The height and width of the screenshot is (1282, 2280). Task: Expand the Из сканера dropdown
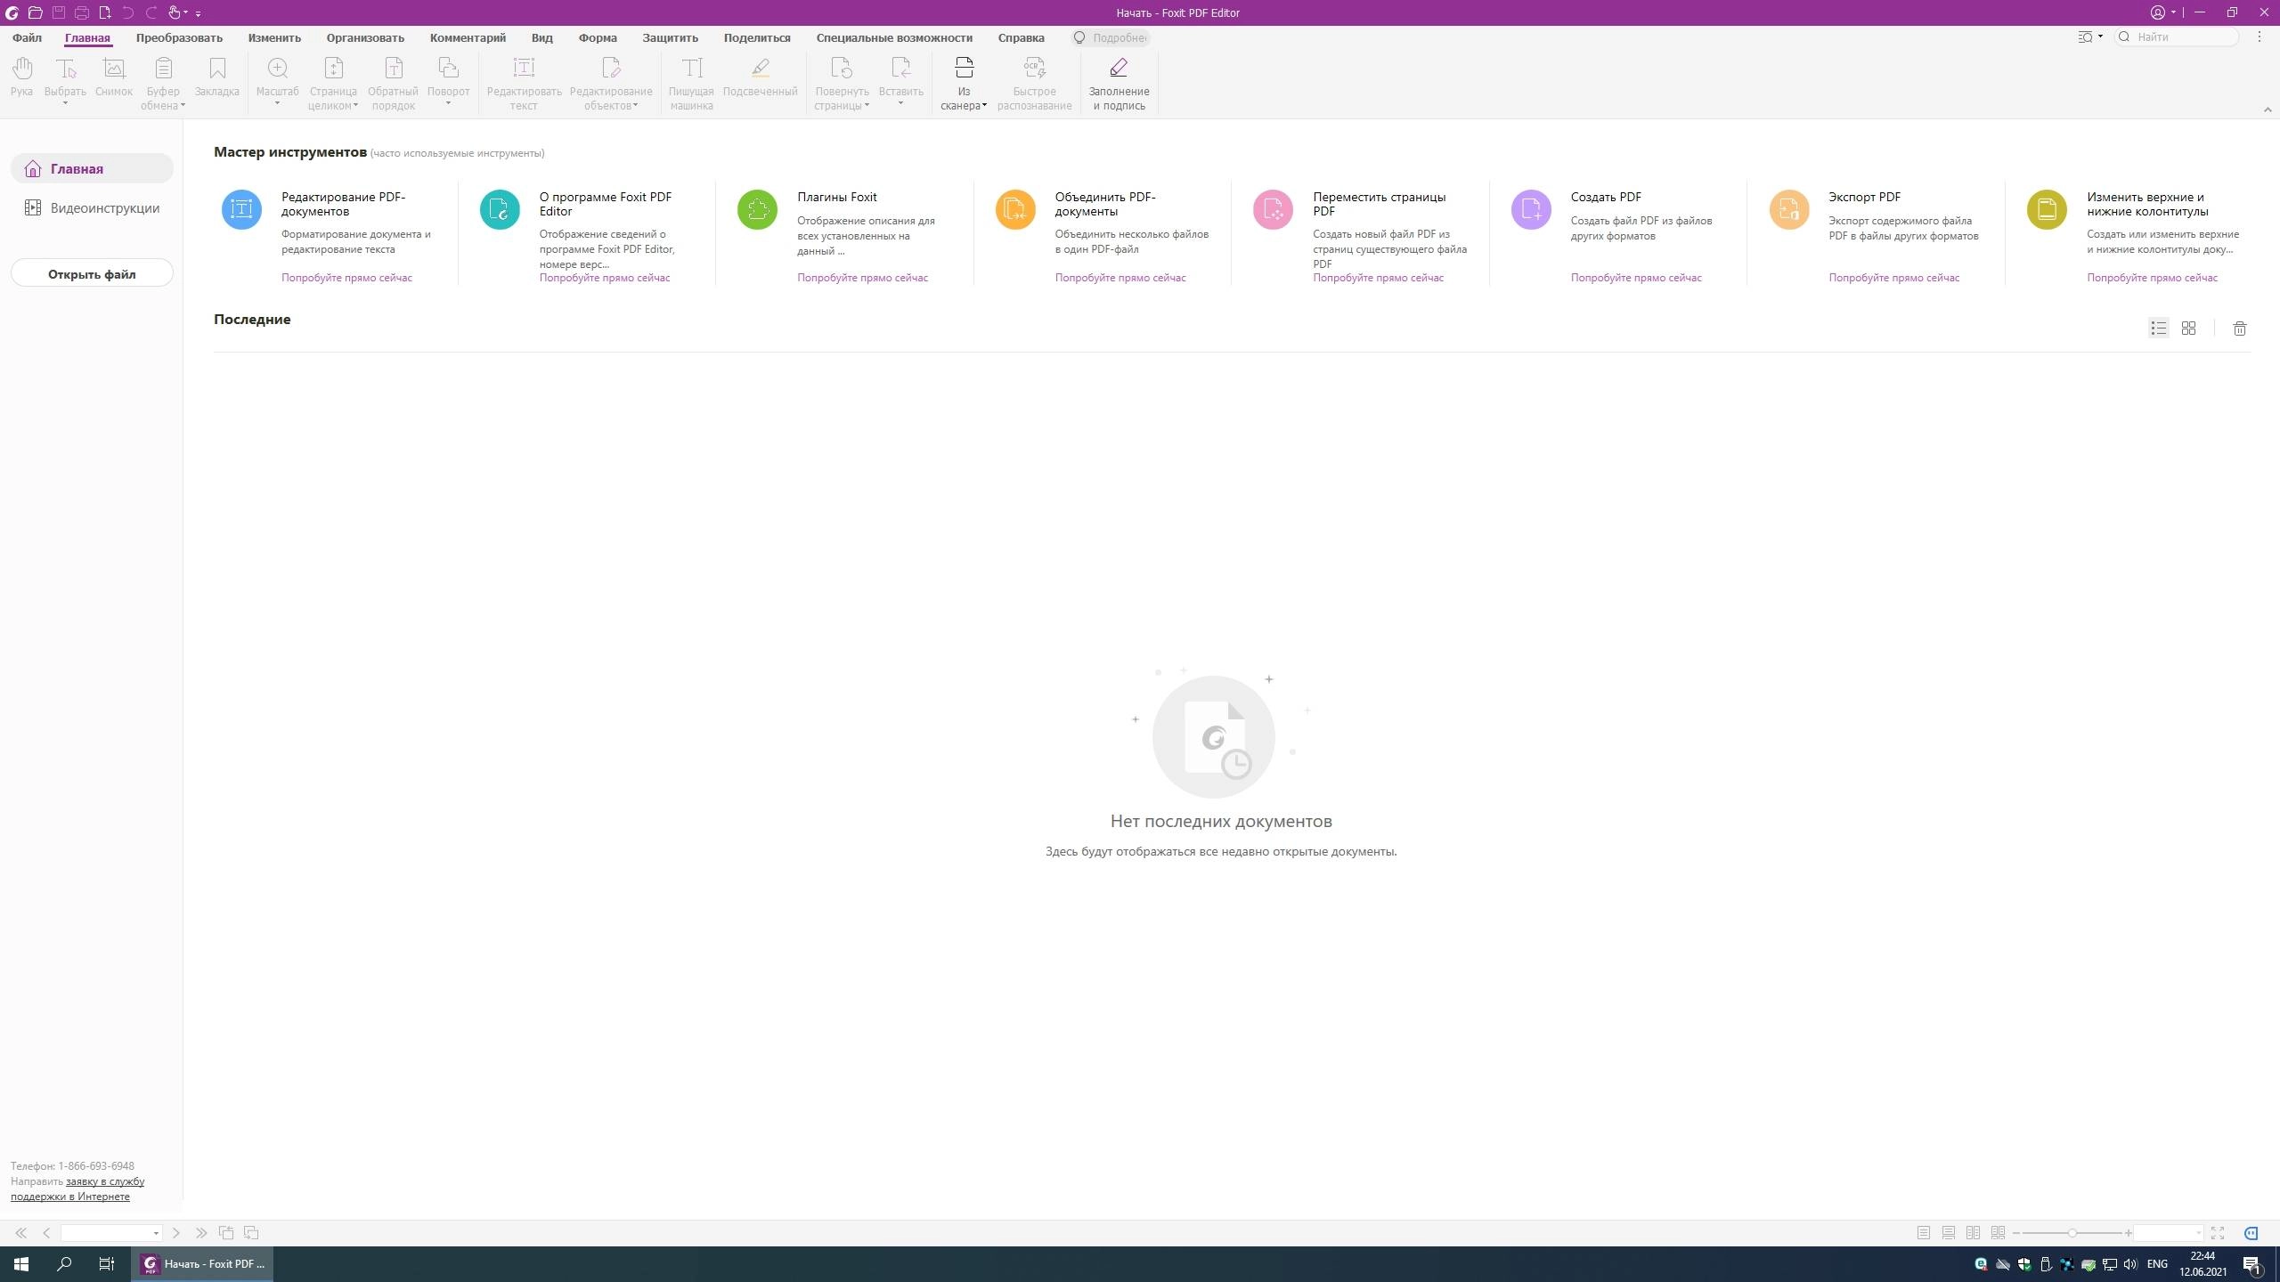[x=984, y=106]
